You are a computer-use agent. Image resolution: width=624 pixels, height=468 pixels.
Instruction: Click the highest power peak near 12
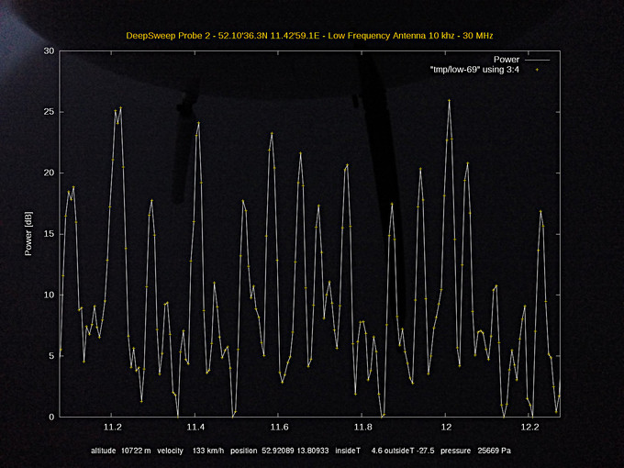coord(449,100)
